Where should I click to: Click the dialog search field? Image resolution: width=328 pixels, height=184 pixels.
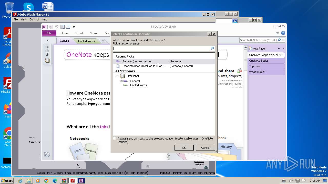[161, 48]
